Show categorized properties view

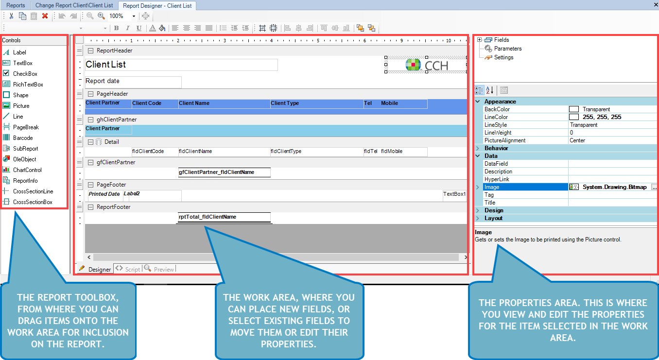(x=479, y=90)
